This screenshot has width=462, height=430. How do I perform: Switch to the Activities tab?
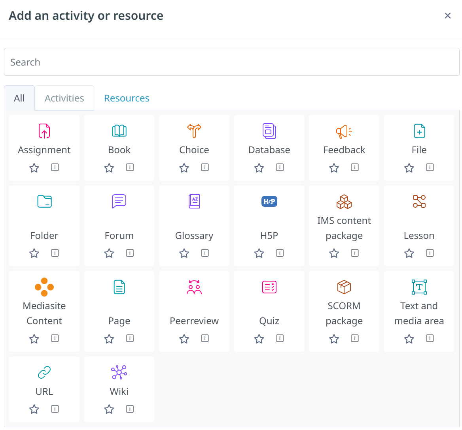coord(64,98)
